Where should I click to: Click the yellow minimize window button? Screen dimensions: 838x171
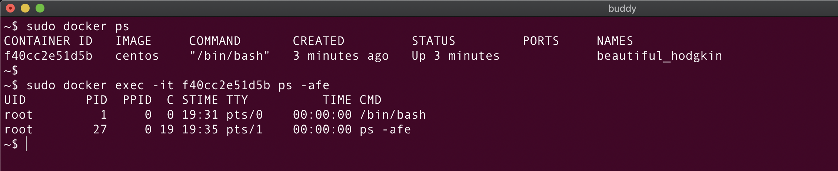tap(25, 8)
